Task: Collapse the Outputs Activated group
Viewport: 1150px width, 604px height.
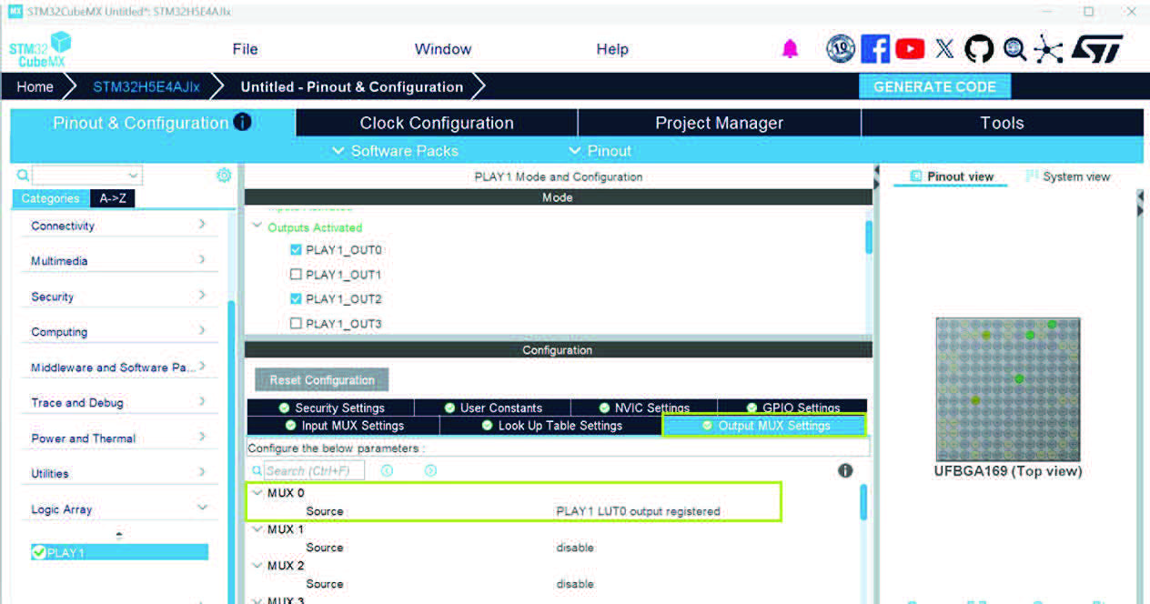Action: point(257,226)
